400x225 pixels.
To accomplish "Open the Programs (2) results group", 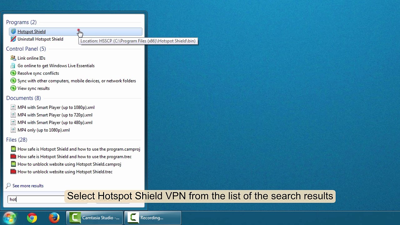I will (x=21, y=22).
